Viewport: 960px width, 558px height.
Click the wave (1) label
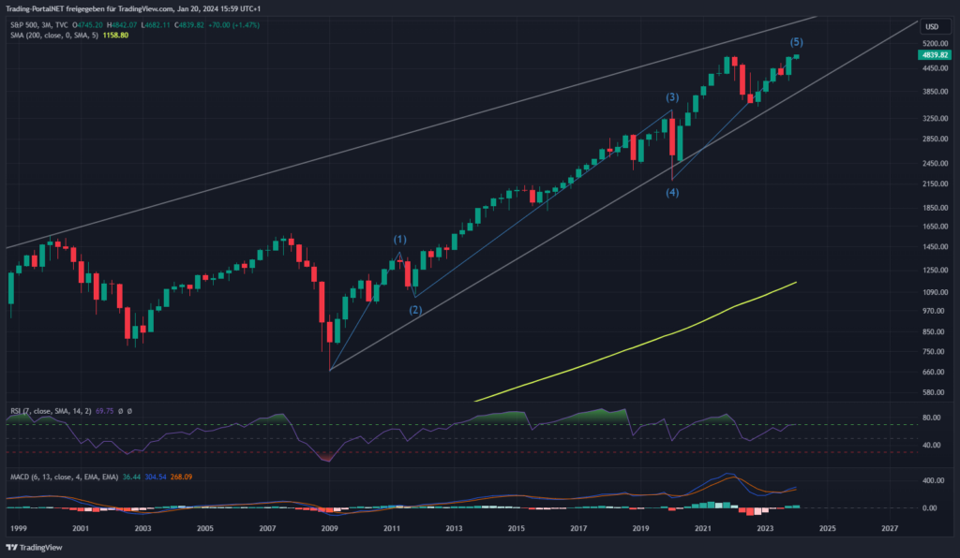(x=399, y=240)
